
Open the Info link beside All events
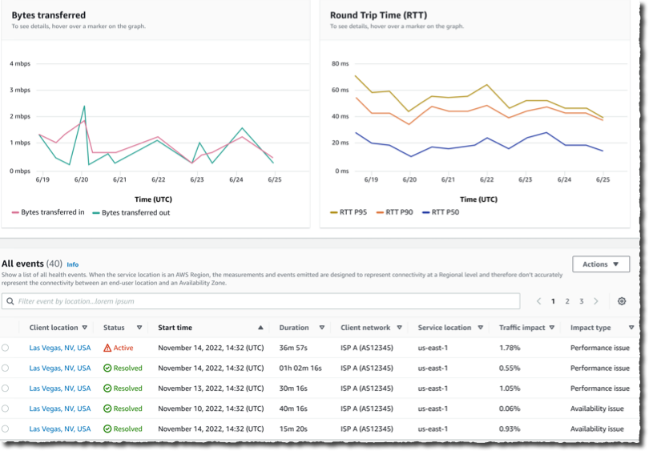72,264
